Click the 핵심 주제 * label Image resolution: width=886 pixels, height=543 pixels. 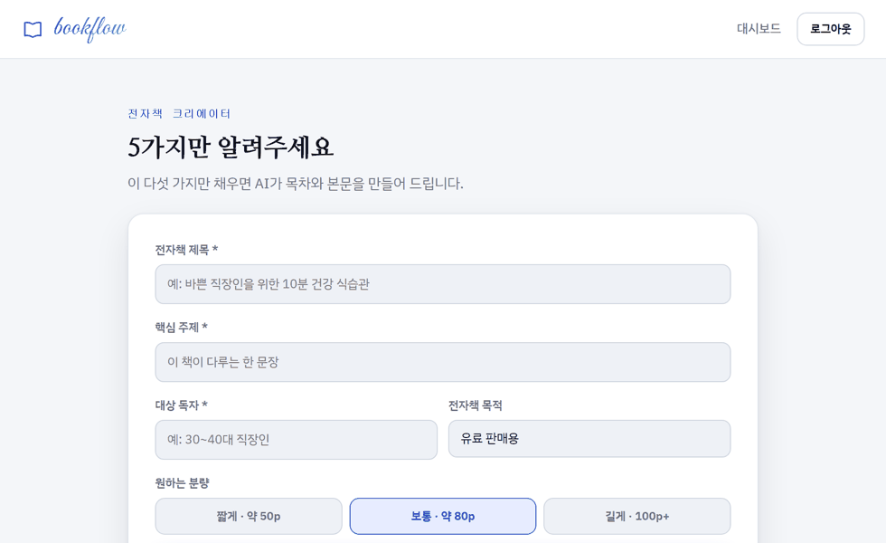(x=182, y=328)
